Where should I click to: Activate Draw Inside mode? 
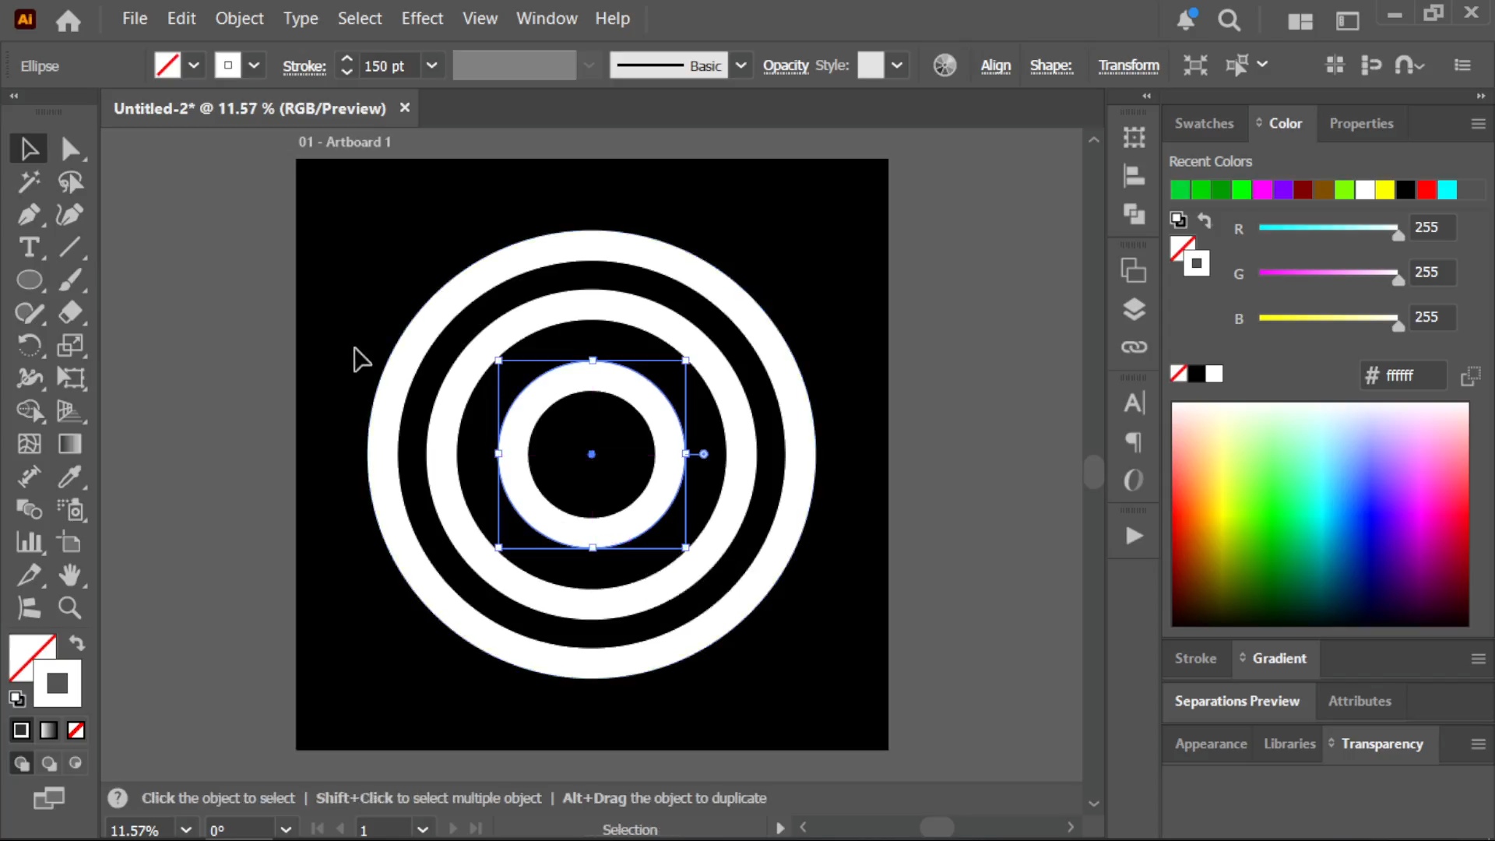tap(76, 764)
